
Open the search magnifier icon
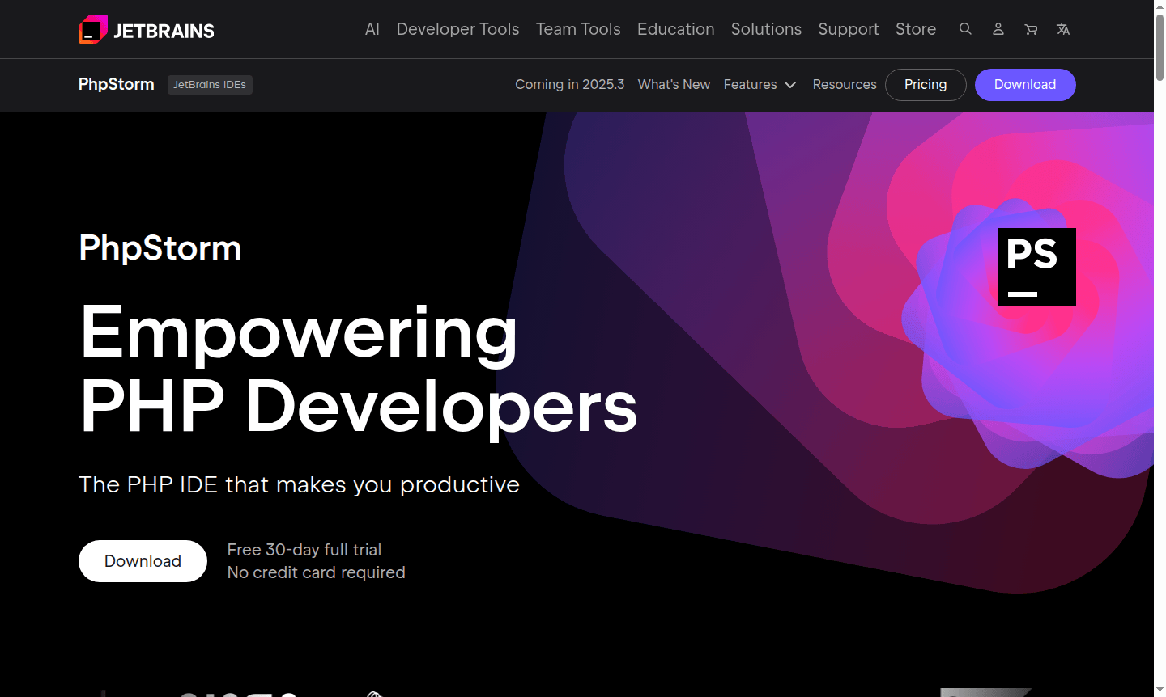[965, 29]
